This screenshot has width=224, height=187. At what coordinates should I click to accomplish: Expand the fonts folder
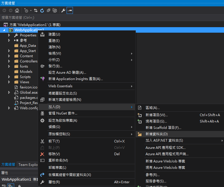pos(9,66)
